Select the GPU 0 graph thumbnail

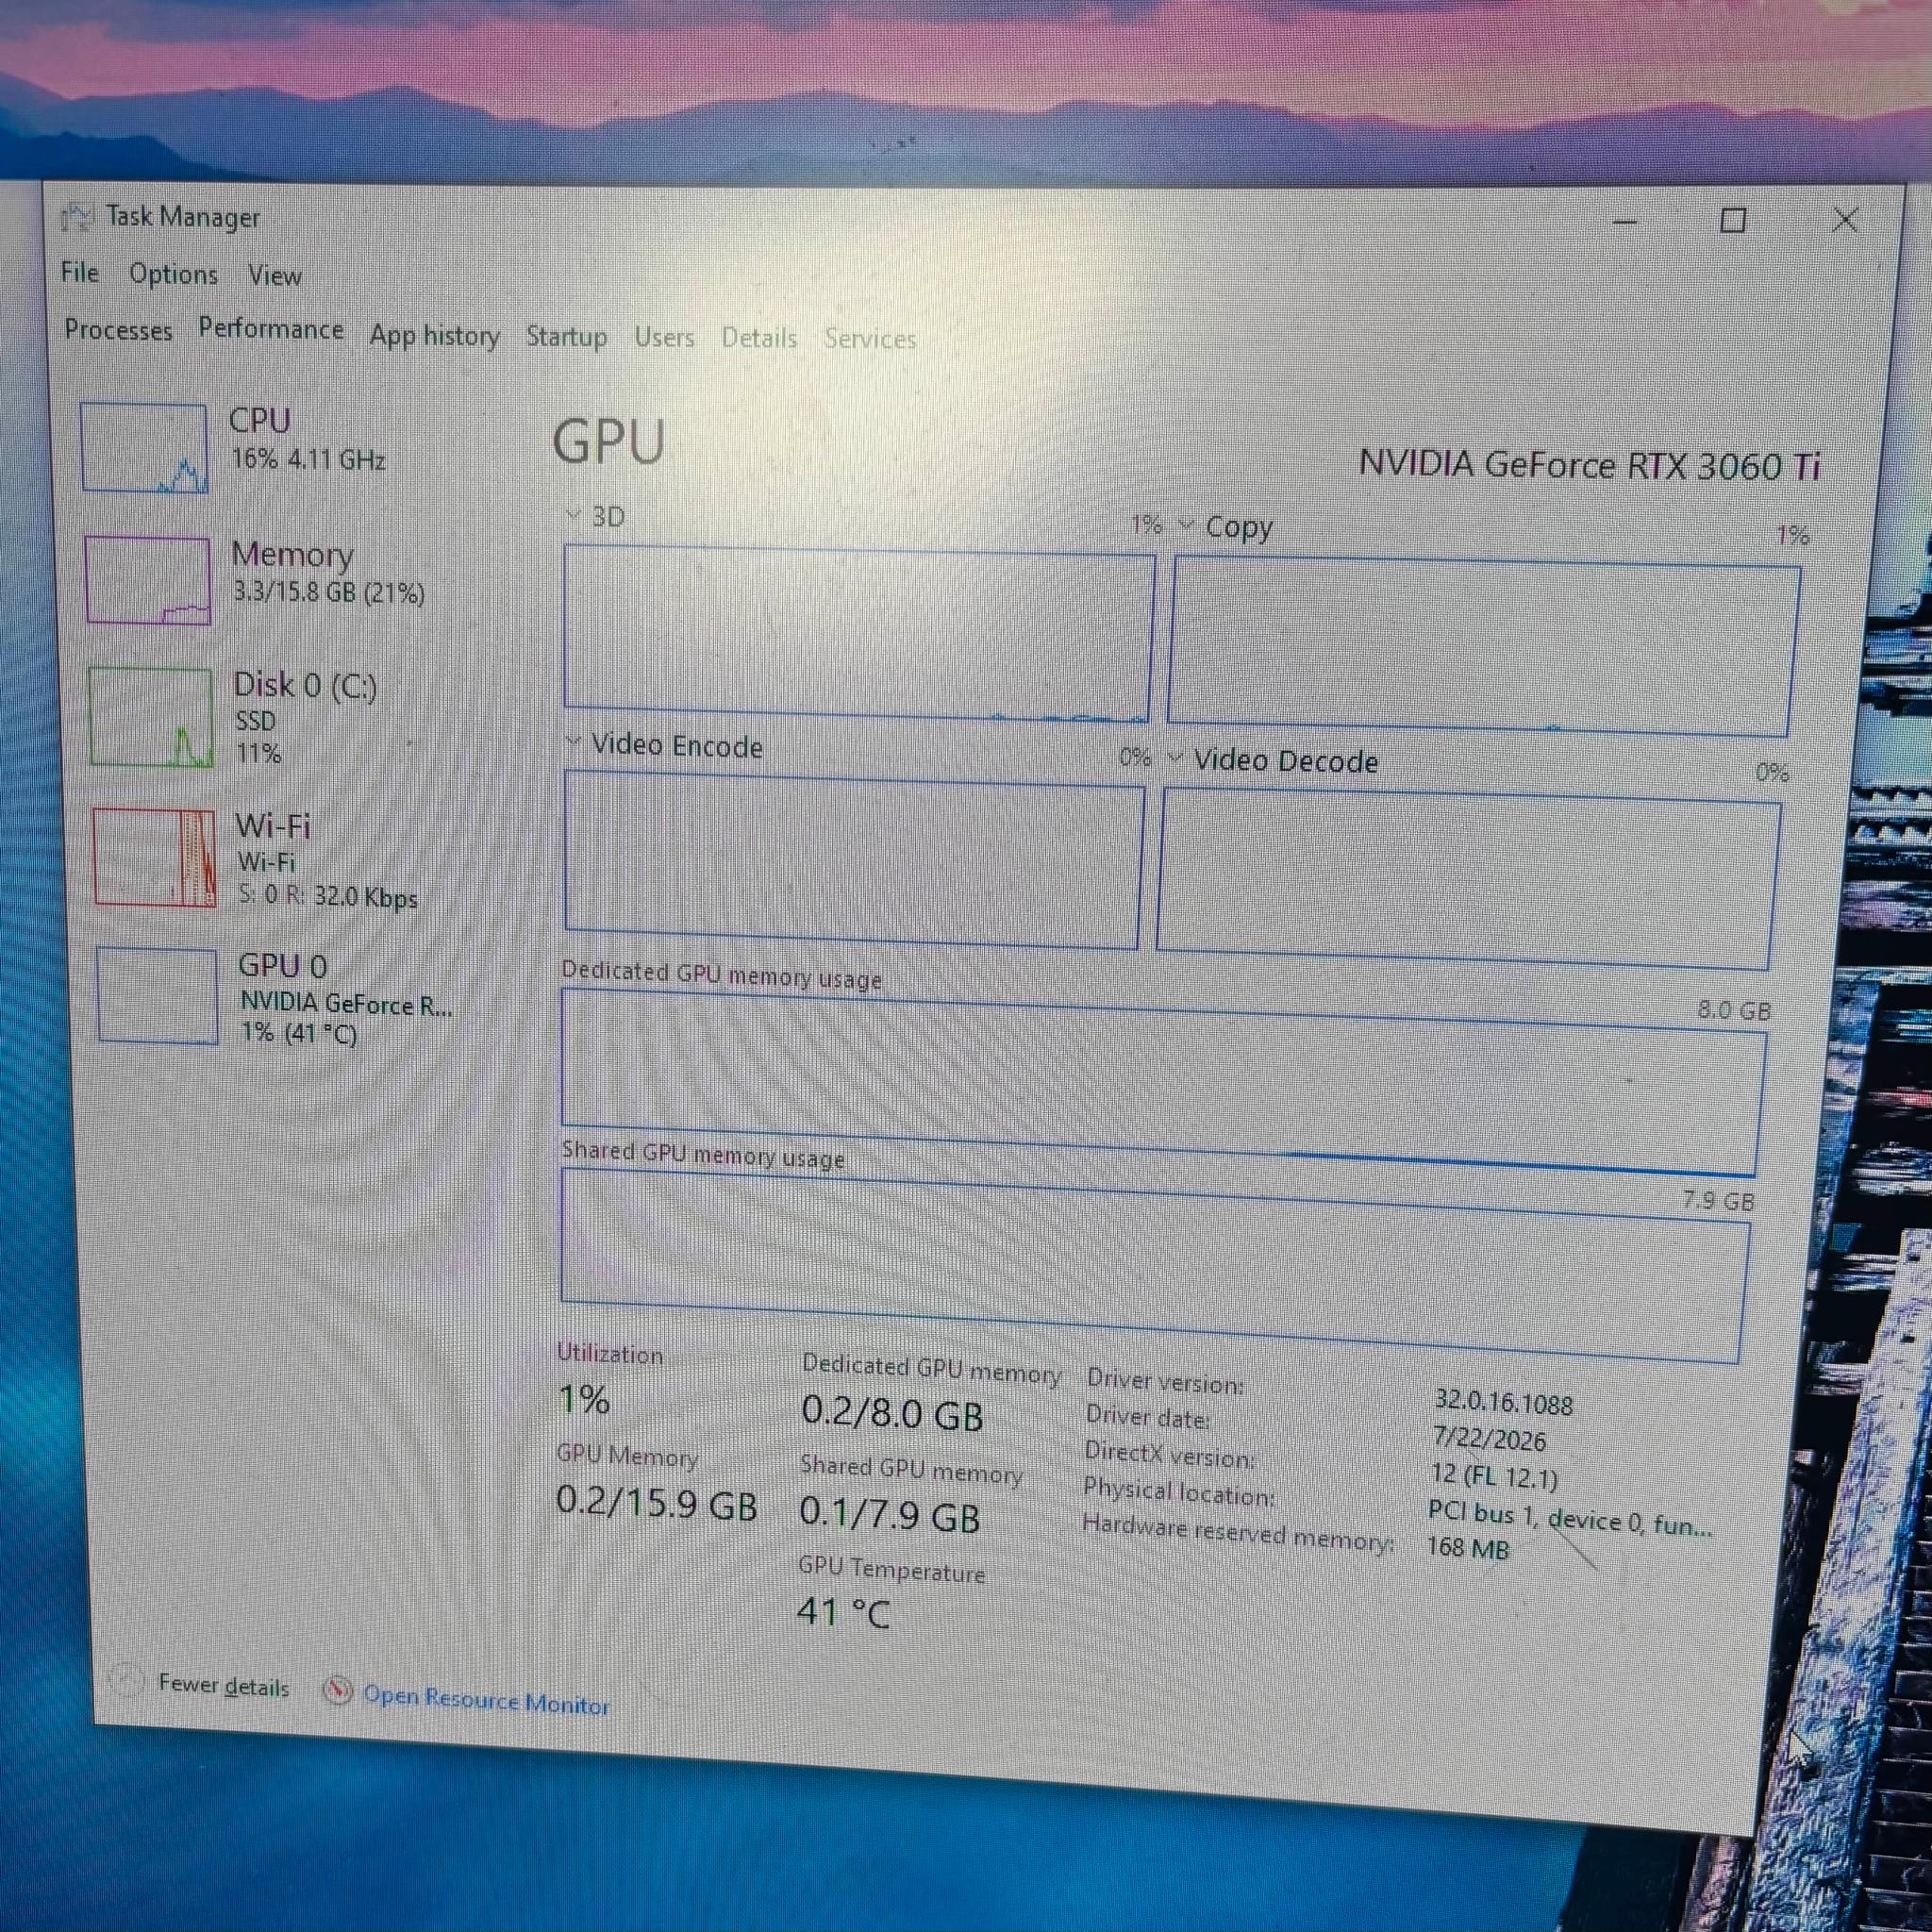tap(157, 996)
